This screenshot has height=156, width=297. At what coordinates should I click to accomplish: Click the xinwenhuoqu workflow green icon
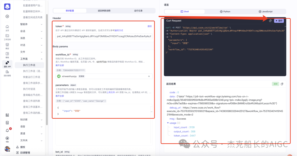coord(59,76)
